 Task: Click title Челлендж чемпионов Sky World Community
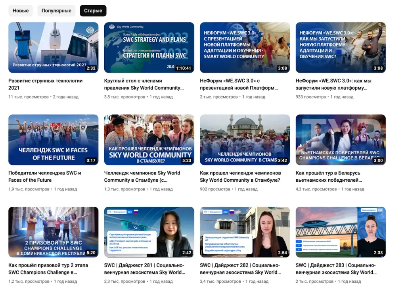pos(142,177)
